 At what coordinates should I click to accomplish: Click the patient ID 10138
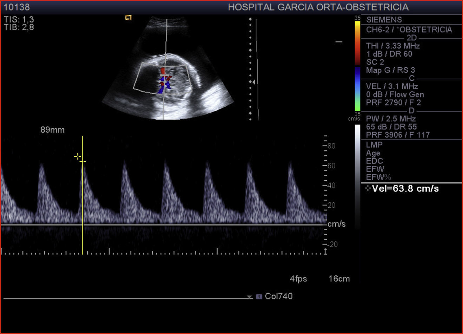point(16,7)
